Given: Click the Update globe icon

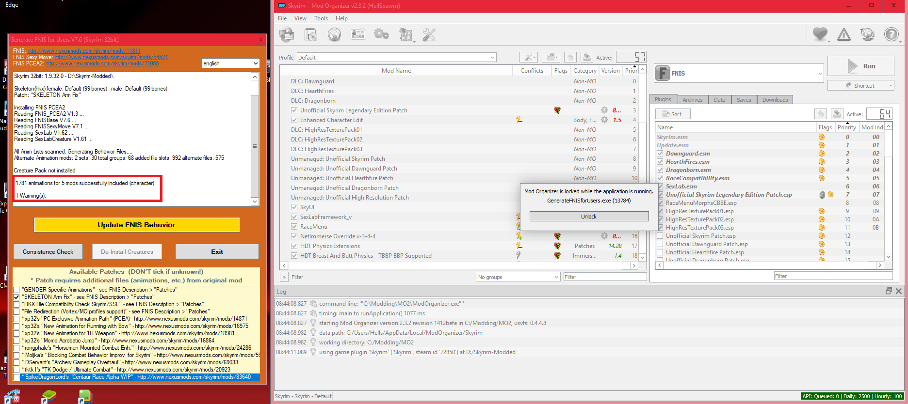Looking at the screenshot, I should coord(867,34).
